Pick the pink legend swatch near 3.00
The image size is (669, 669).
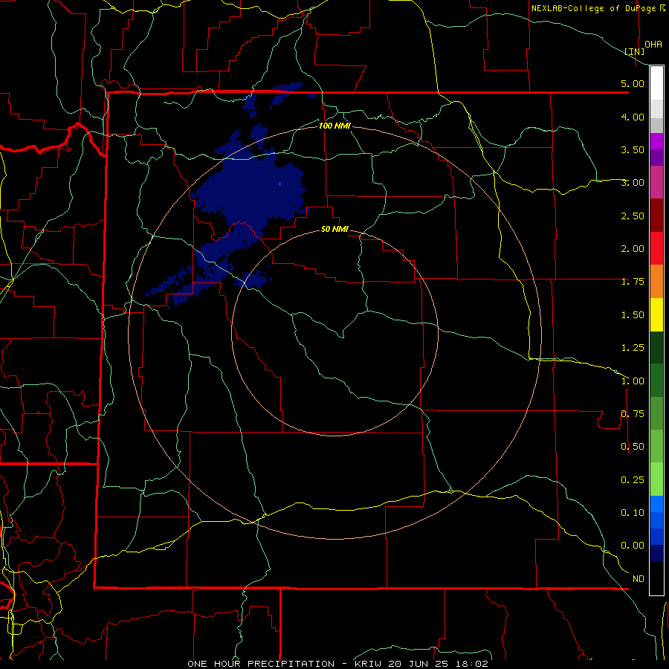tap(656, 182)
